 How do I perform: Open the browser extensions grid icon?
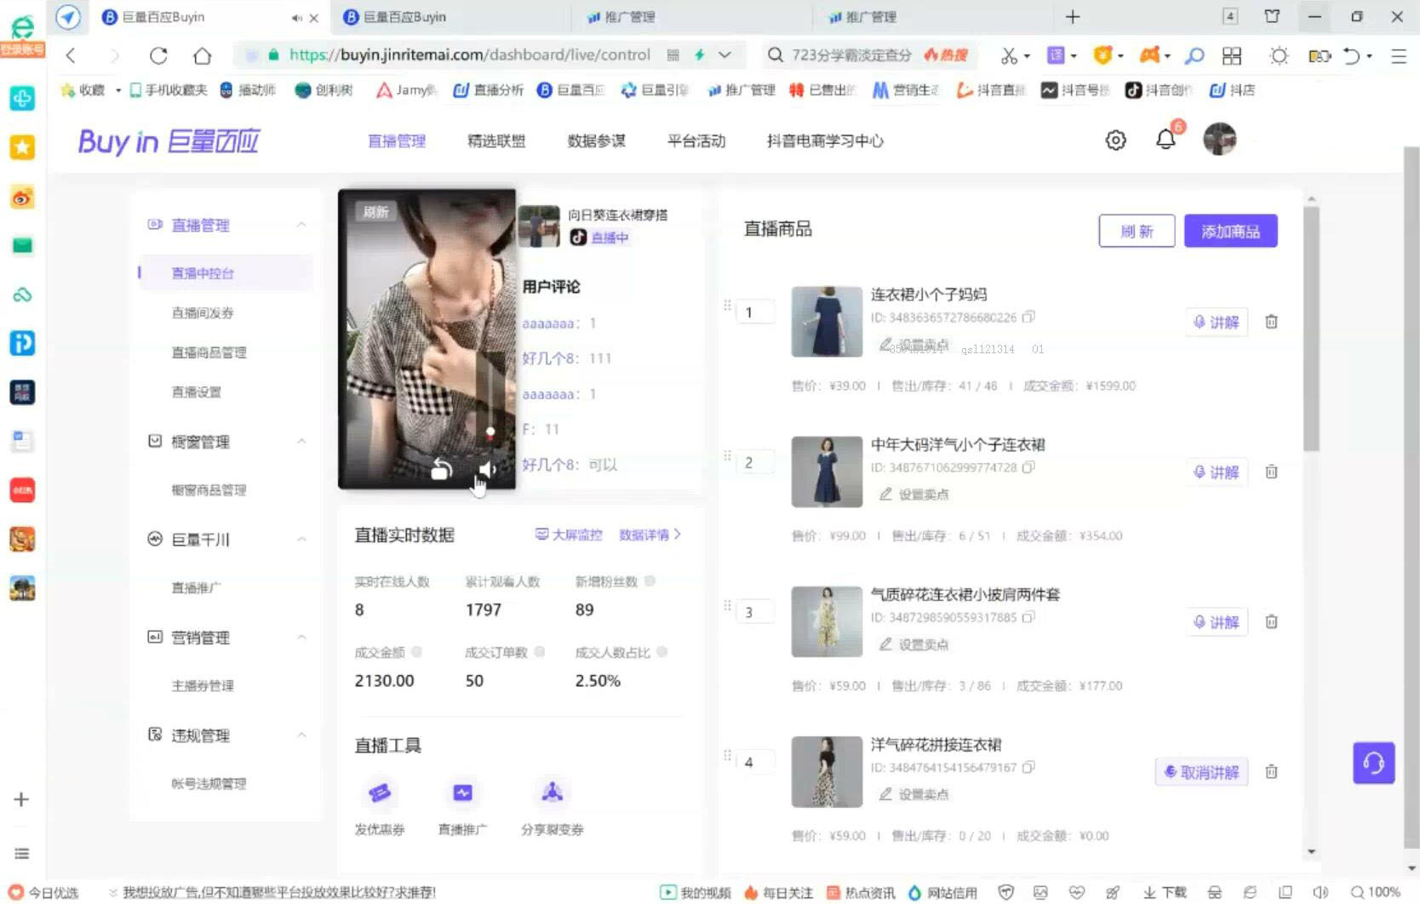click(x=1231, y=55)
